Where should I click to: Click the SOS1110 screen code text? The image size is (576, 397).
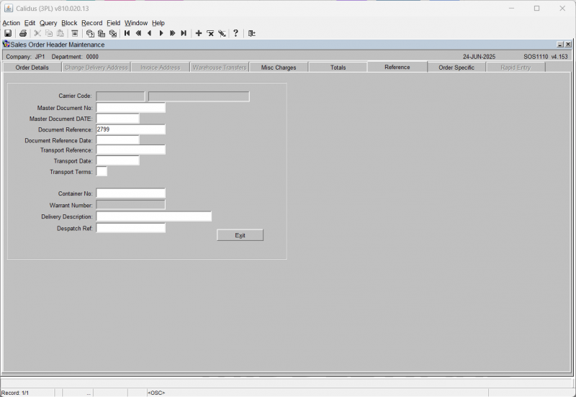536,57
